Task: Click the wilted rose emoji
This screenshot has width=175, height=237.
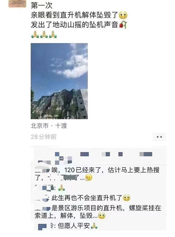Action: click(x=123, y=25)
